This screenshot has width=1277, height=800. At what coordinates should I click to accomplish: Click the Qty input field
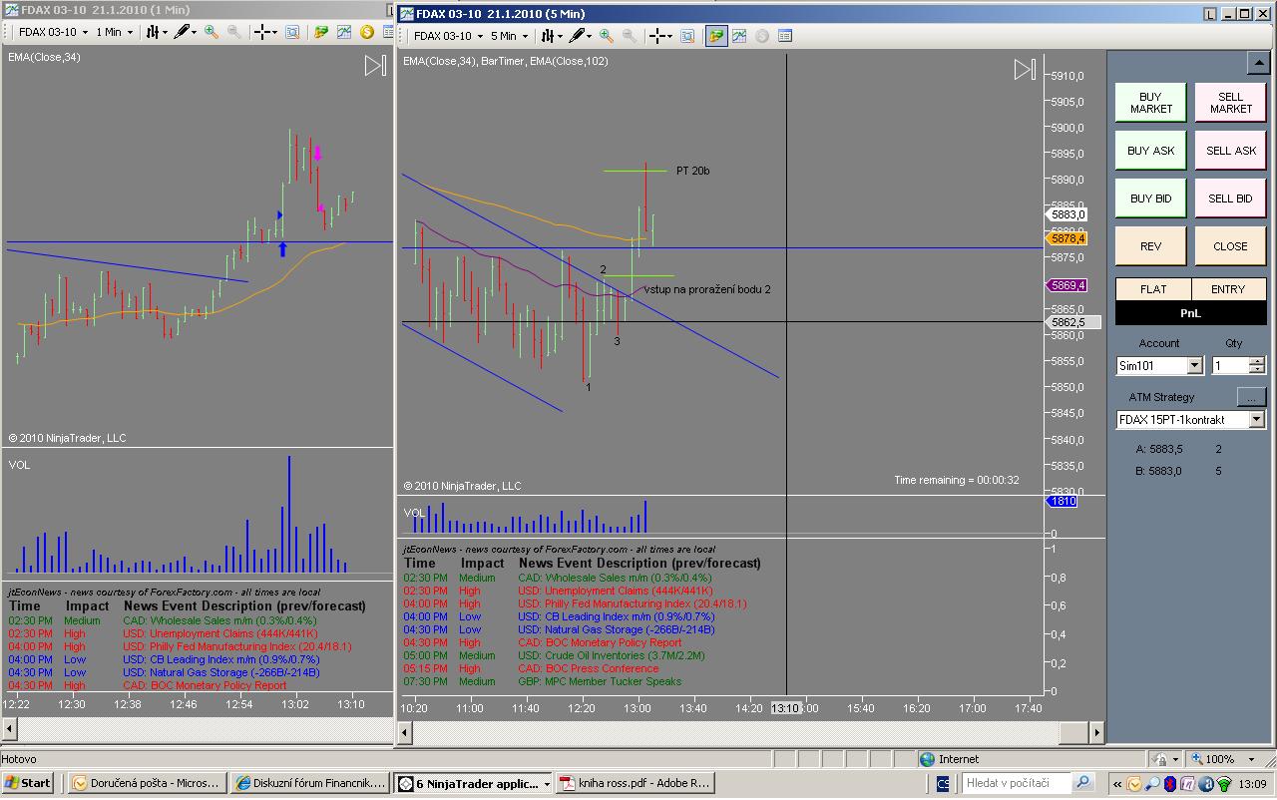1230,366
